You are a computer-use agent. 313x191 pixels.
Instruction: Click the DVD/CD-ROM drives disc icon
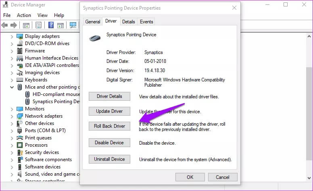coord(20,44)
